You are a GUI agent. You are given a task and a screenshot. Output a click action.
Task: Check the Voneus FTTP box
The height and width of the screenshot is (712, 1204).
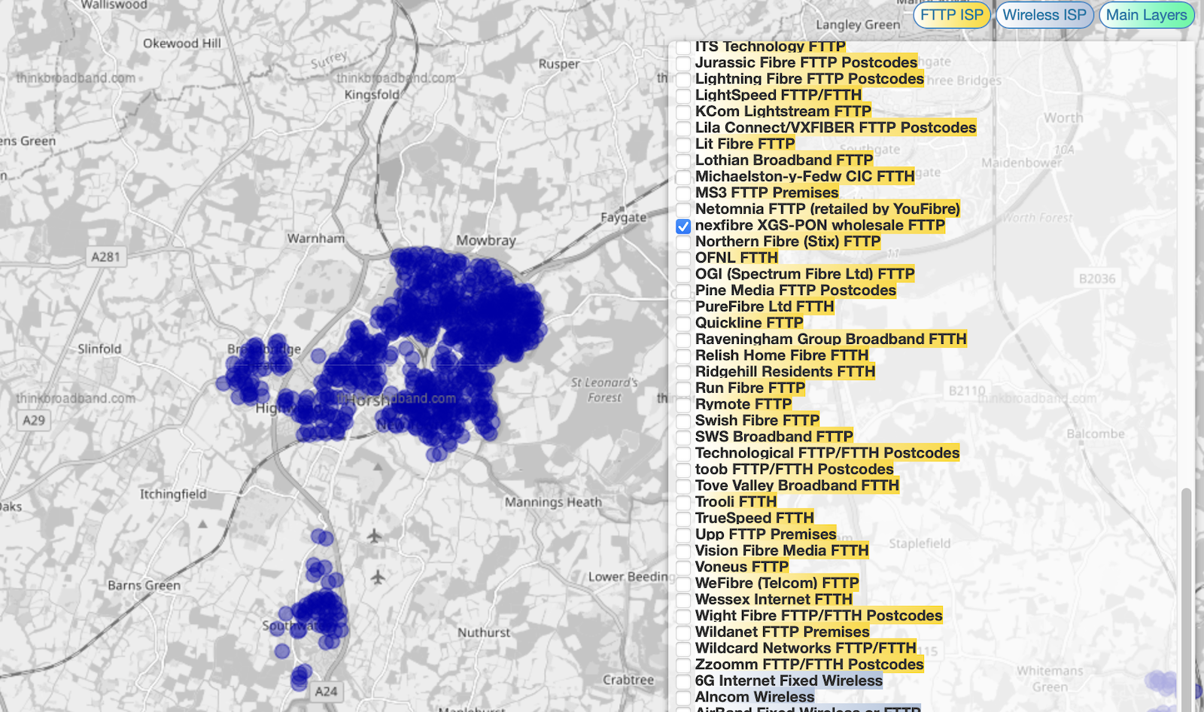coord(683,567)
